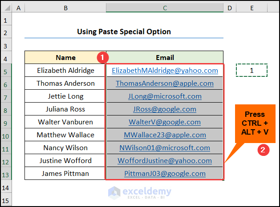Open the PittmanJ03@google.com link
Image resolution: width=280 pixels, height=207 pixels.
tap(165, 174)
